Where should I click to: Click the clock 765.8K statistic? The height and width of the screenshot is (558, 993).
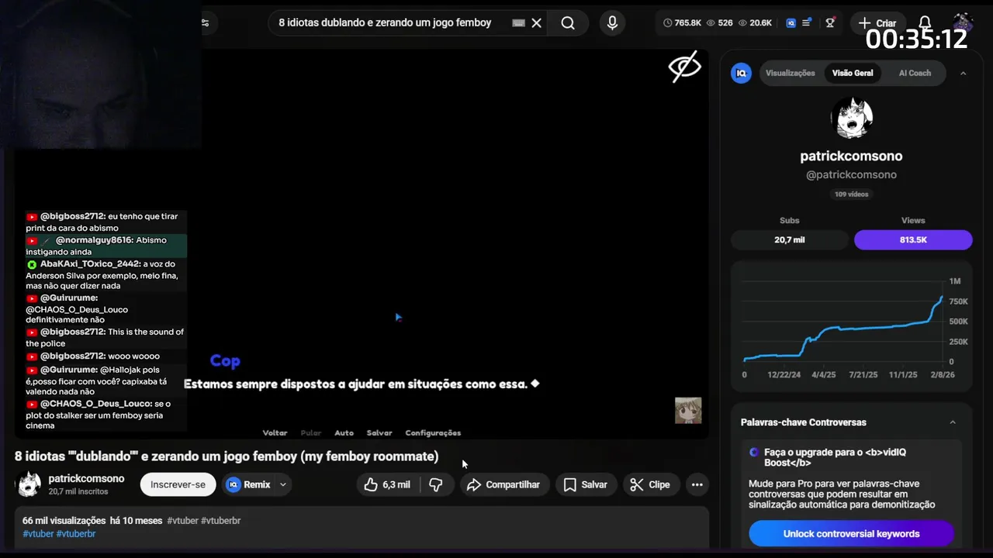[x=682, y=23]
